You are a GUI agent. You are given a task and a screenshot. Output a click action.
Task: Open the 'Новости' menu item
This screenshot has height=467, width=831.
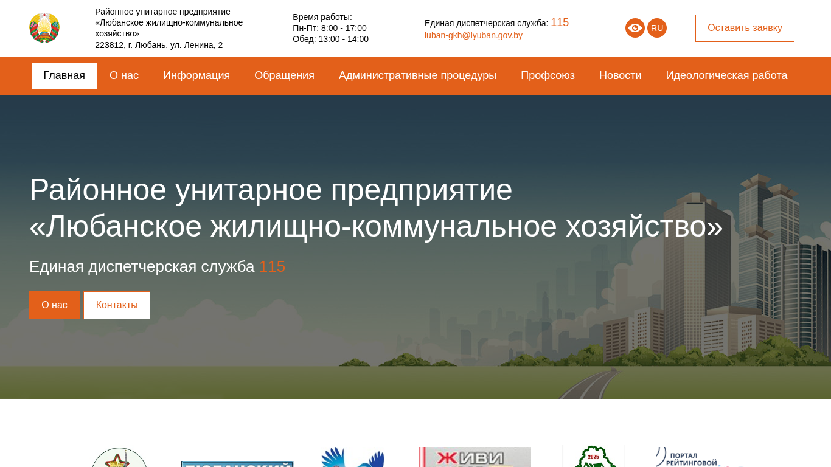[620, 75]
